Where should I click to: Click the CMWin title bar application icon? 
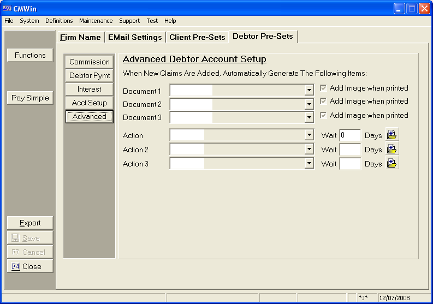(x=7, y=8)
